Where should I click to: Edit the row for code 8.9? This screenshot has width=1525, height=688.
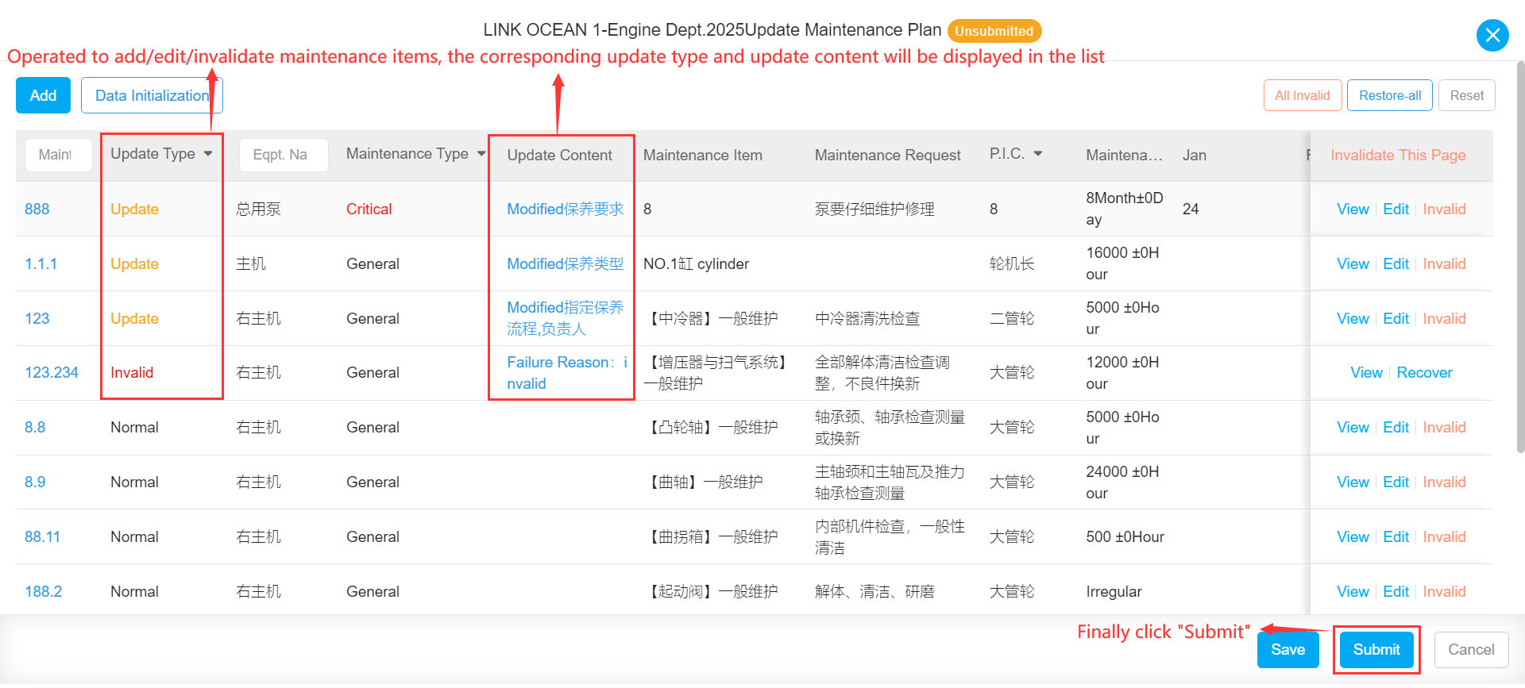[1396, 482]
